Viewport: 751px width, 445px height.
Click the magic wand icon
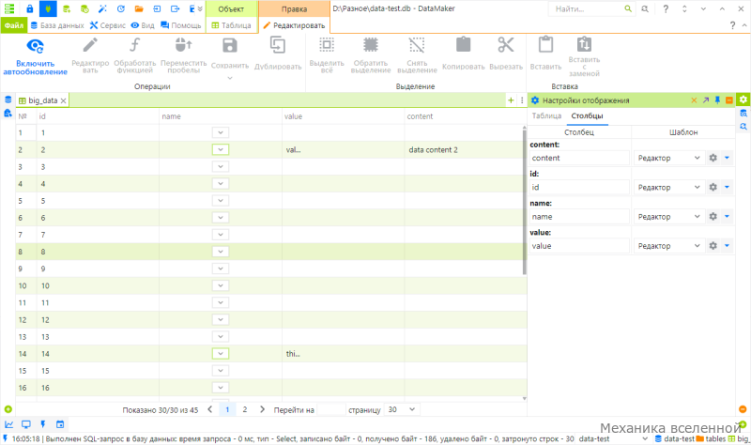click(102, 8)
